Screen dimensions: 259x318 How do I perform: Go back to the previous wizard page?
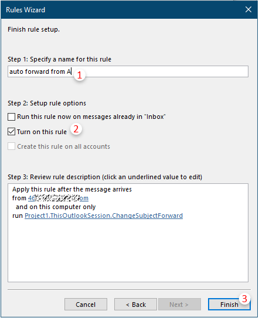[135, 304]
